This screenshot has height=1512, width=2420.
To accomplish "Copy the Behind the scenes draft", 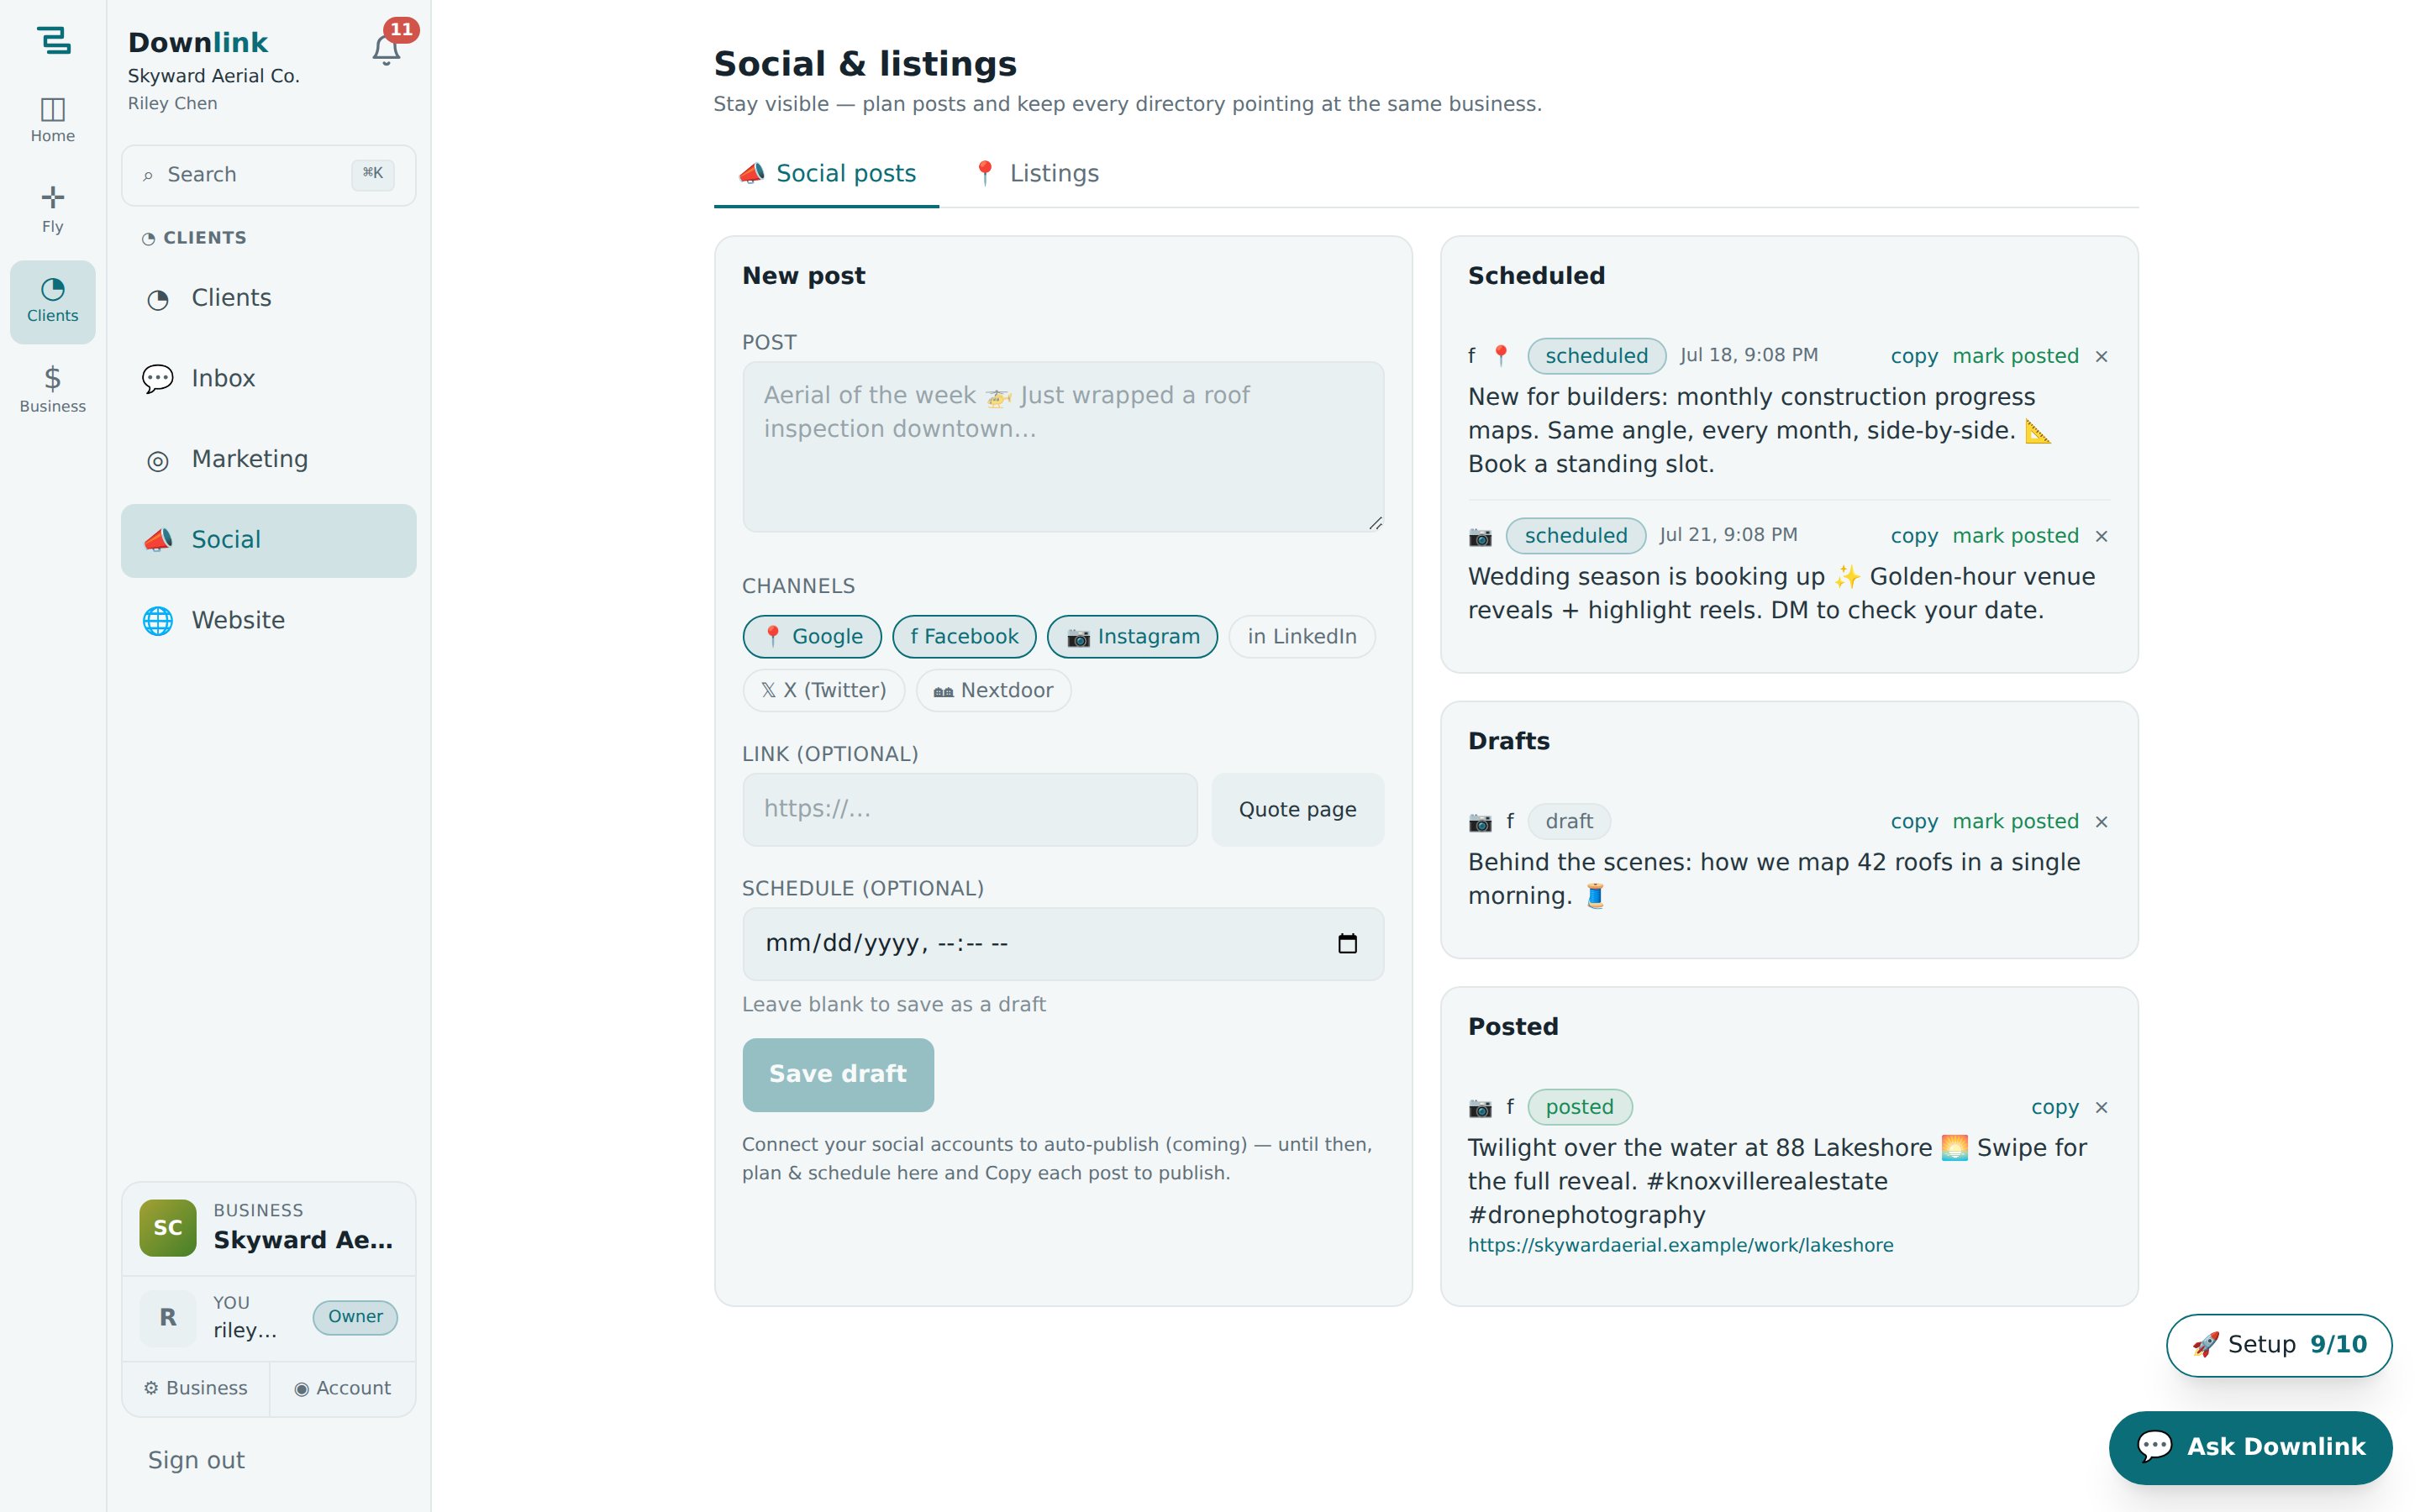I will click(x=1914, y=821).
